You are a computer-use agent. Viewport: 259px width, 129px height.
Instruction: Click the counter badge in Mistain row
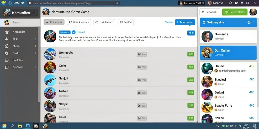142,93
